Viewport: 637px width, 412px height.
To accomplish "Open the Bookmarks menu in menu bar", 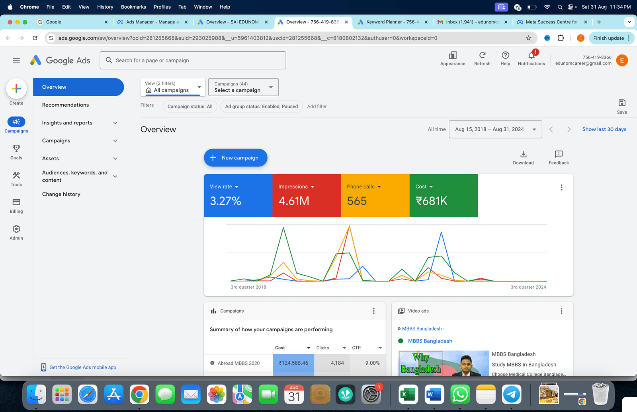I will pyautogui.click(x=133, y=7).
